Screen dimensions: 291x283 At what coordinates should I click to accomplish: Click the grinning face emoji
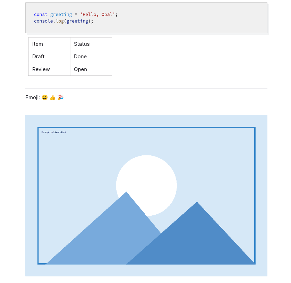45,97
